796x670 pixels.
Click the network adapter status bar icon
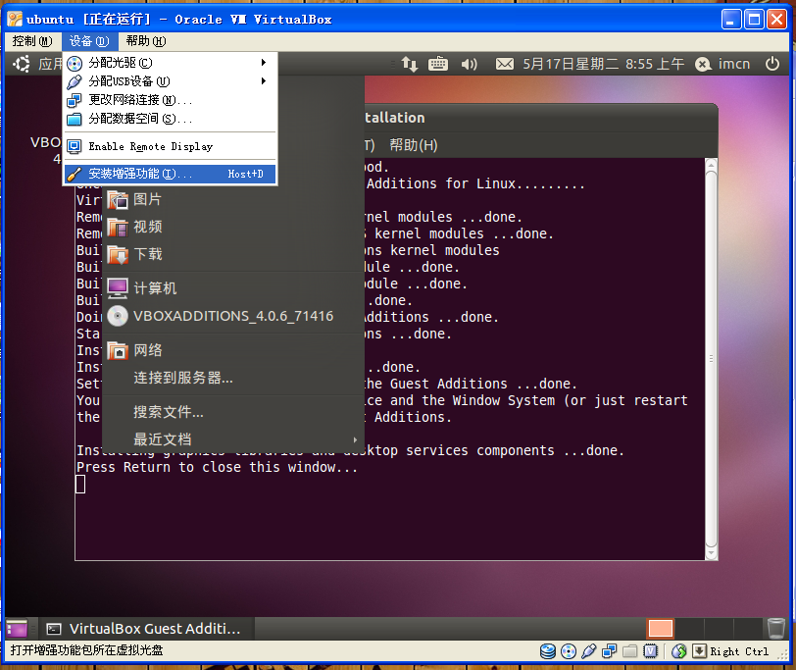click(609, 651)
